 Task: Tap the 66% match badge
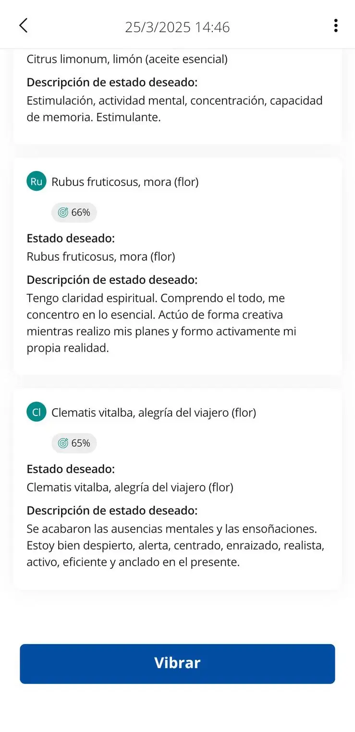[74, 212]
